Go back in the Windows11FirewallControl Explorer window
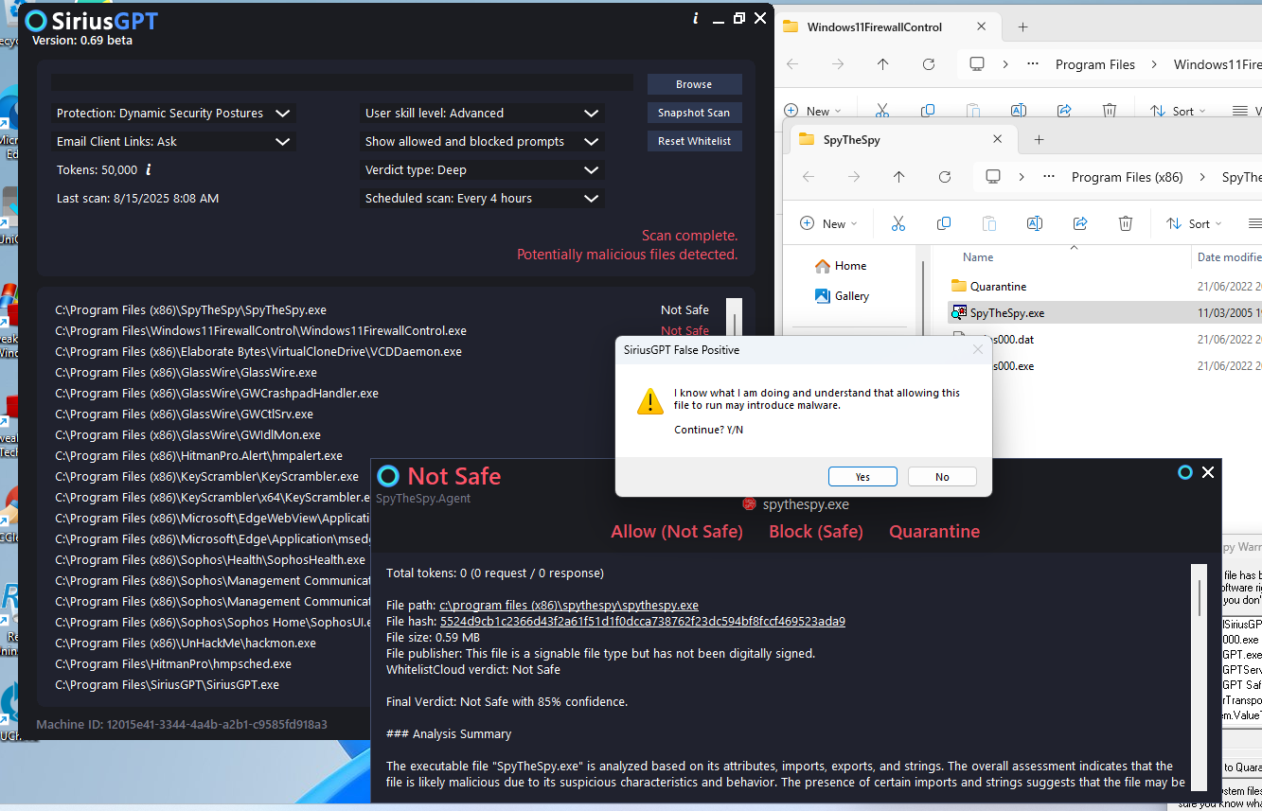The height and width of the screenshot is (811, 1262). click(792, 64)
